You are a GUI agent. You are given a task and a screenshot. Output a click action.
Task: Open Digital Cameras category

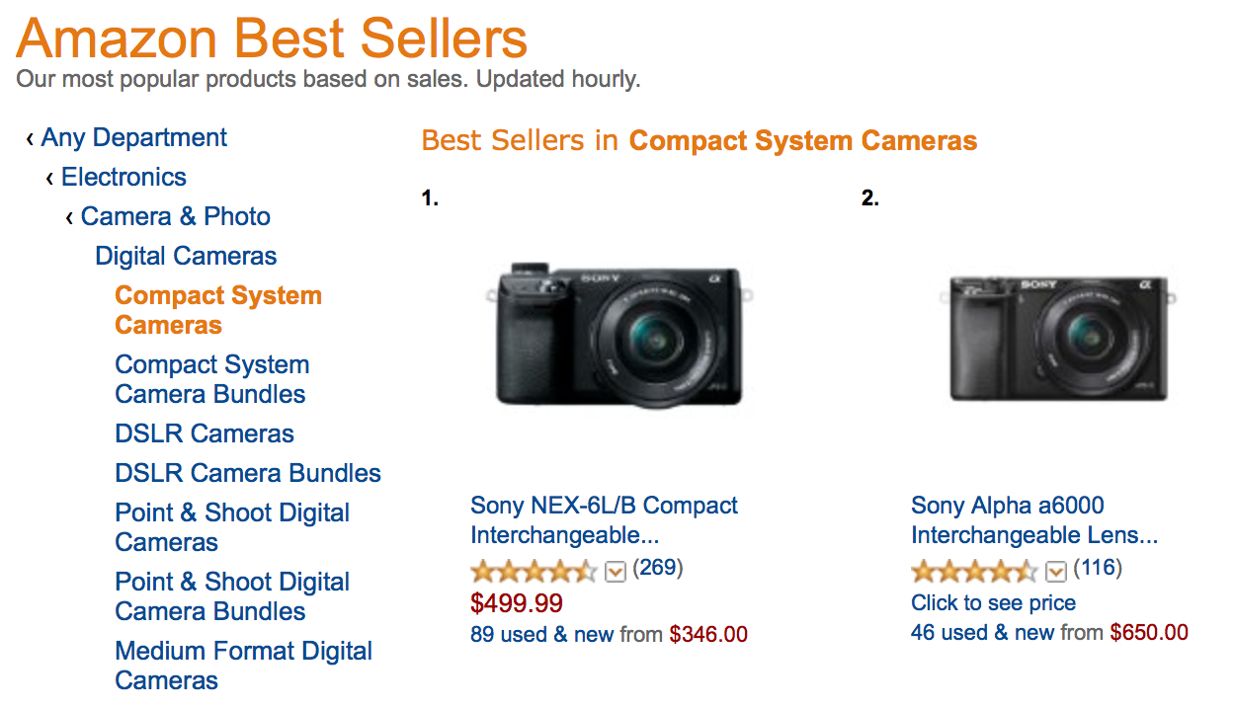(x=186, y=256)
